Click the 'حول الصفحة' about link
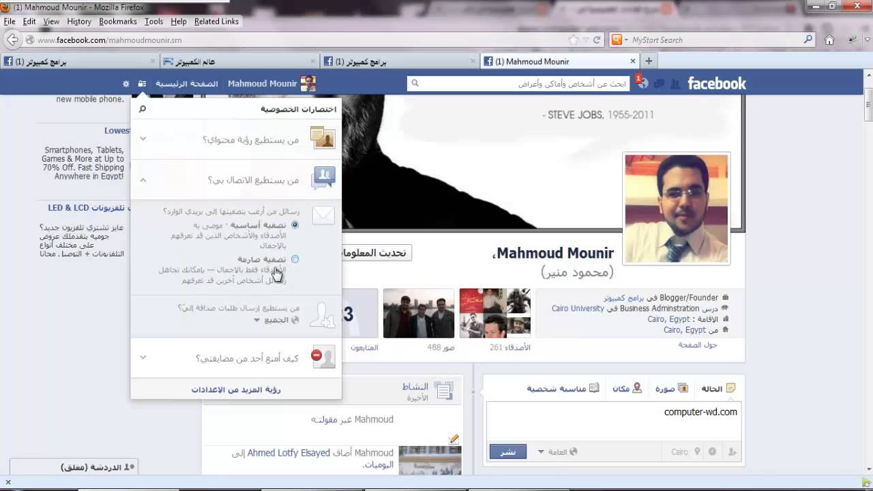This screenshot has height=491, width=873. point(697,345)
